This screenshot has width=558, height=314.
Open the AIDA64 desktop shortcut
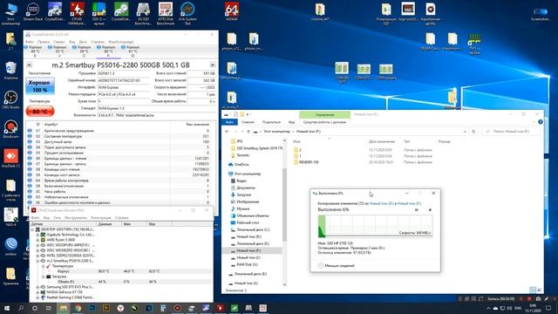[x=232, y=11]
